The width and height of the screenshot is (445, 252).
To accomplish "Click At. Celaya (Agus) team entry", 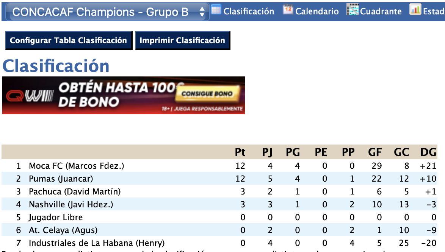I will click(63, 230).
